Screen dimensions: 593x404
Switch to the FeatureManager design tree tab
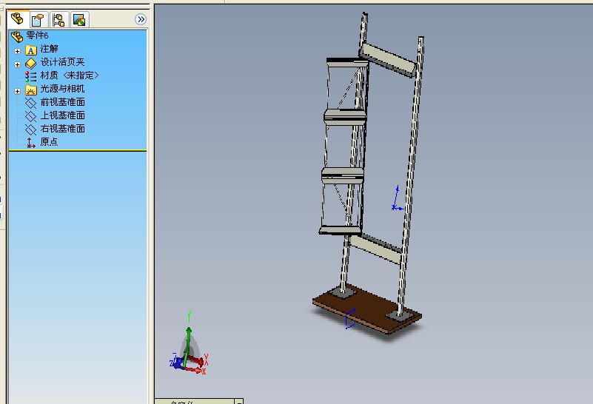pyautogui.click(x=17, y=19)
